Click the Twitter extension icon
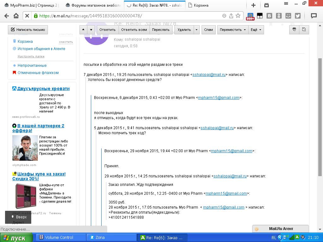The height and width of the screenshot is (242, 323). coord(297,16)
